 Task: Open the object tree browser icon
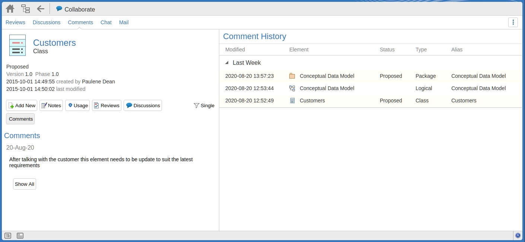(25, 9)
